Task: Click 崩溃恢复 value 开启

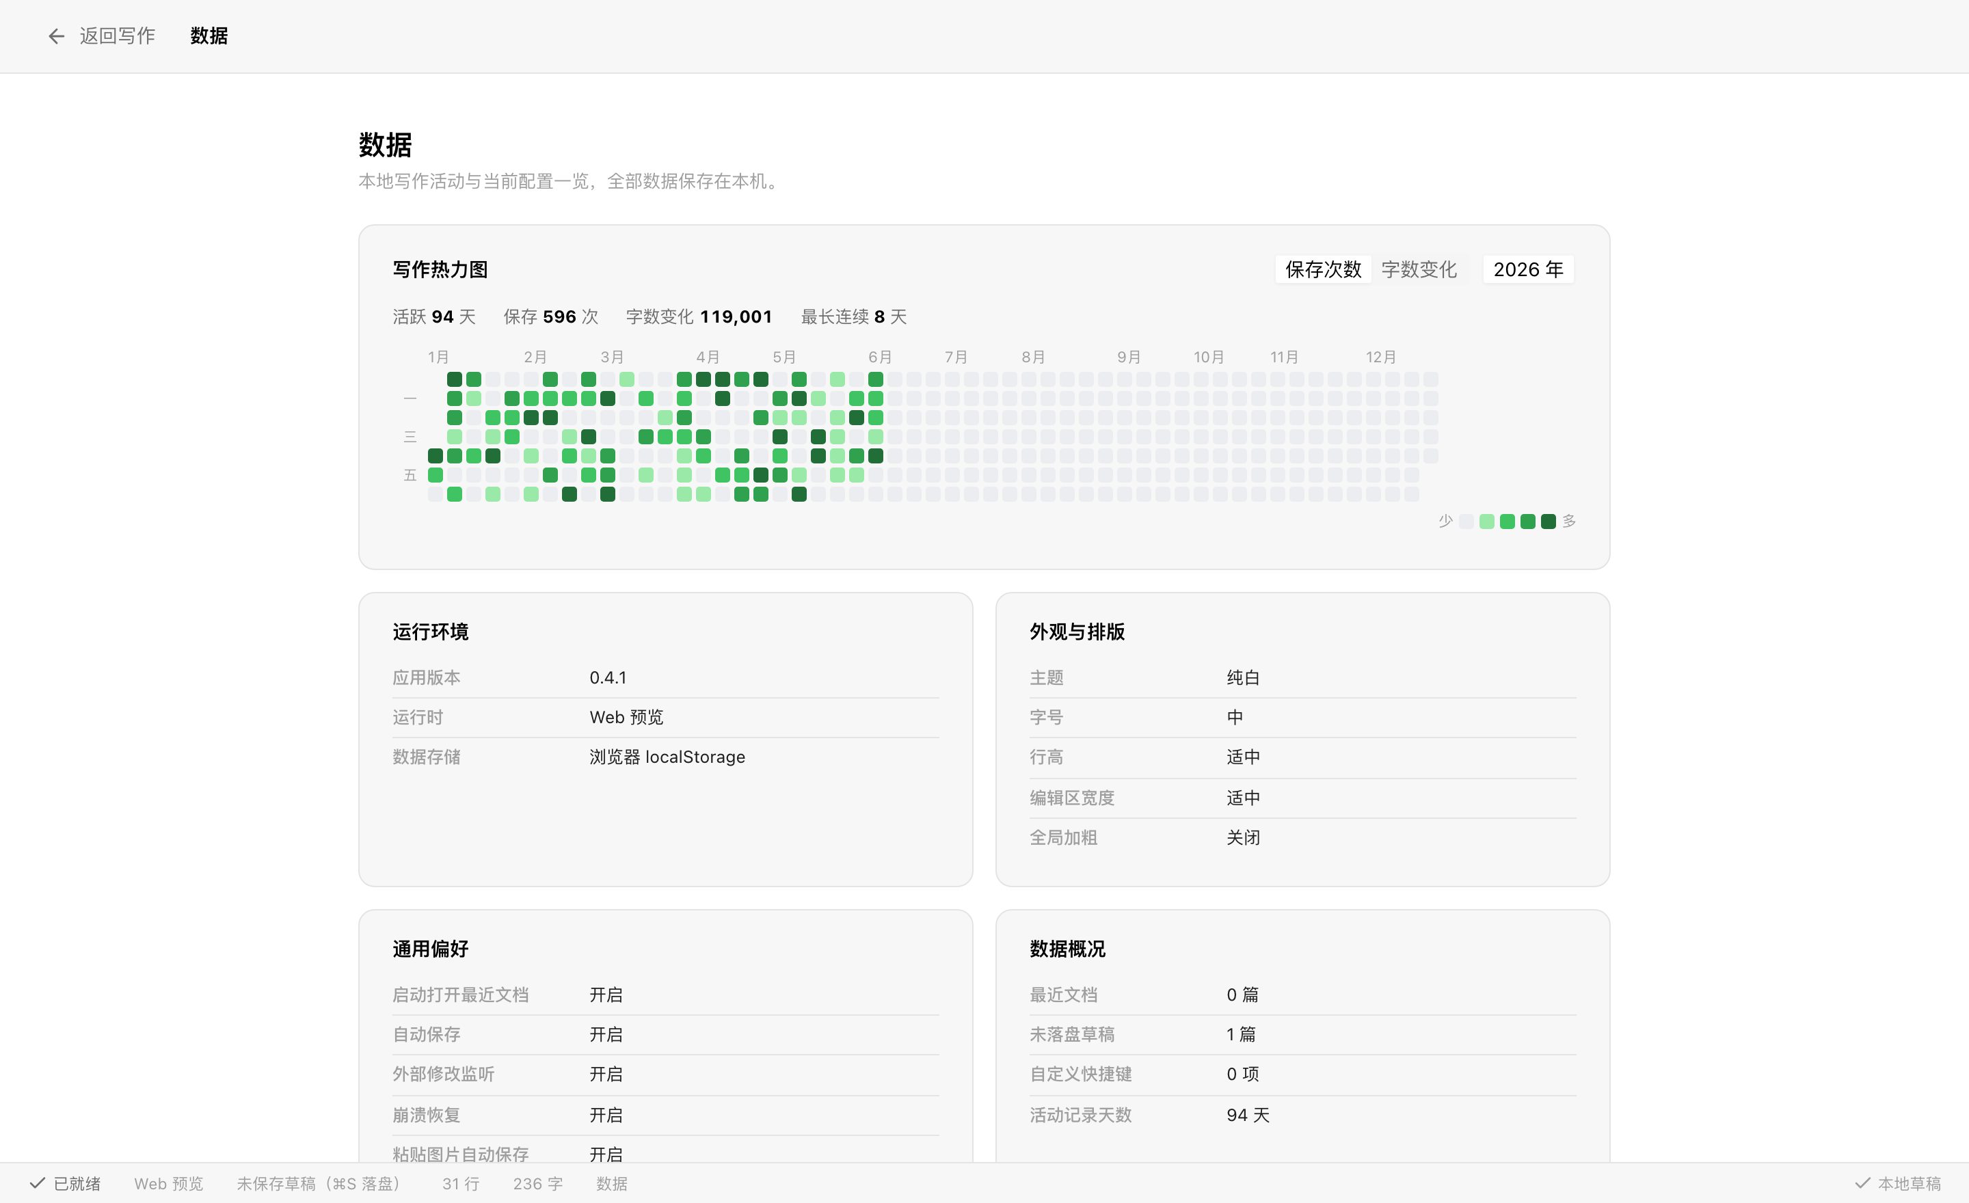Action: (x=606, y=1114)
